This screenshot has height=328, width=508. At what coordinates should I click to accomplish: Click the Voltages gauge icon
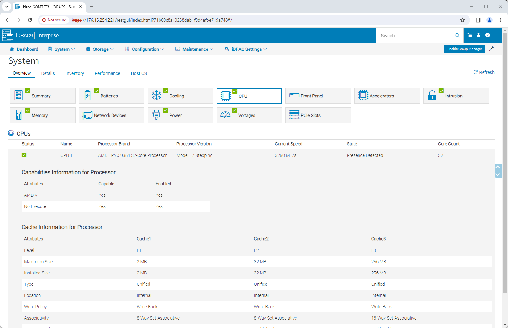(225, 115)
